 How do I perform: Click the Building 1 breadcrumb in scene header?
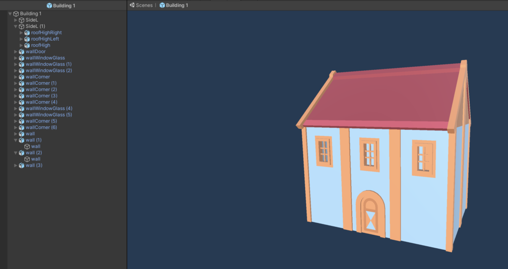click(x=177, y=5)
